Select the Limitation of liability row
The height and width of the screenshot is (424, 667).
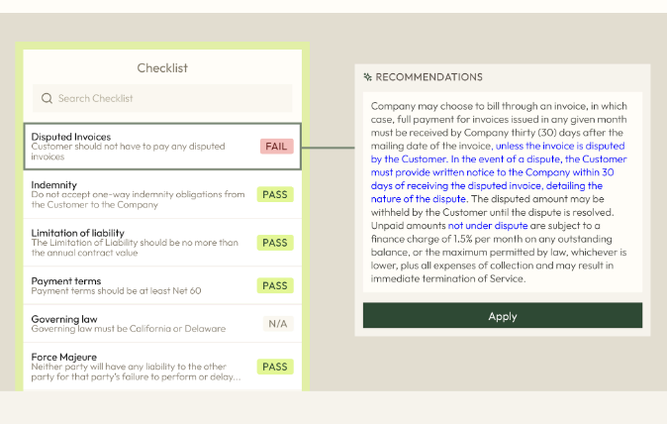pyautogui.click(x=162, y=243)
